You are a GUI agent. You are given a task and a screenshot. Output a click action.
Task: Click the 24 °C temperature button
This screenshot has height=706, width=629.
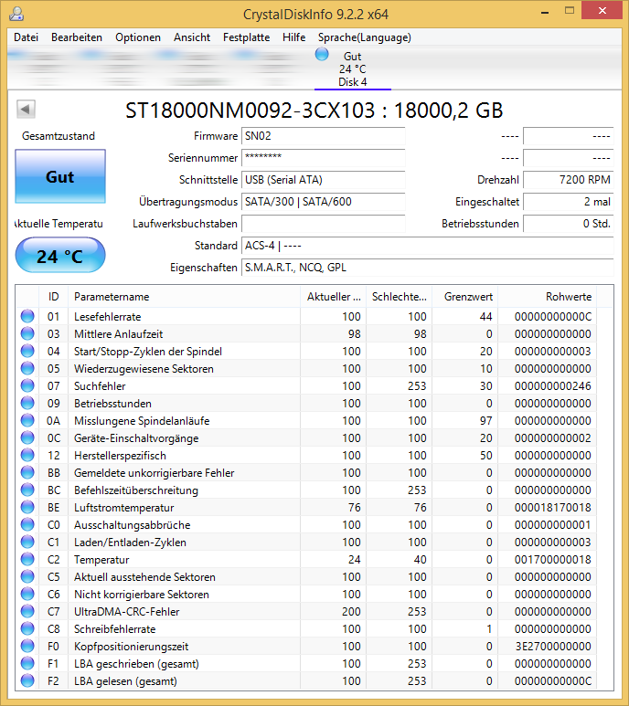tap(60, 256)
